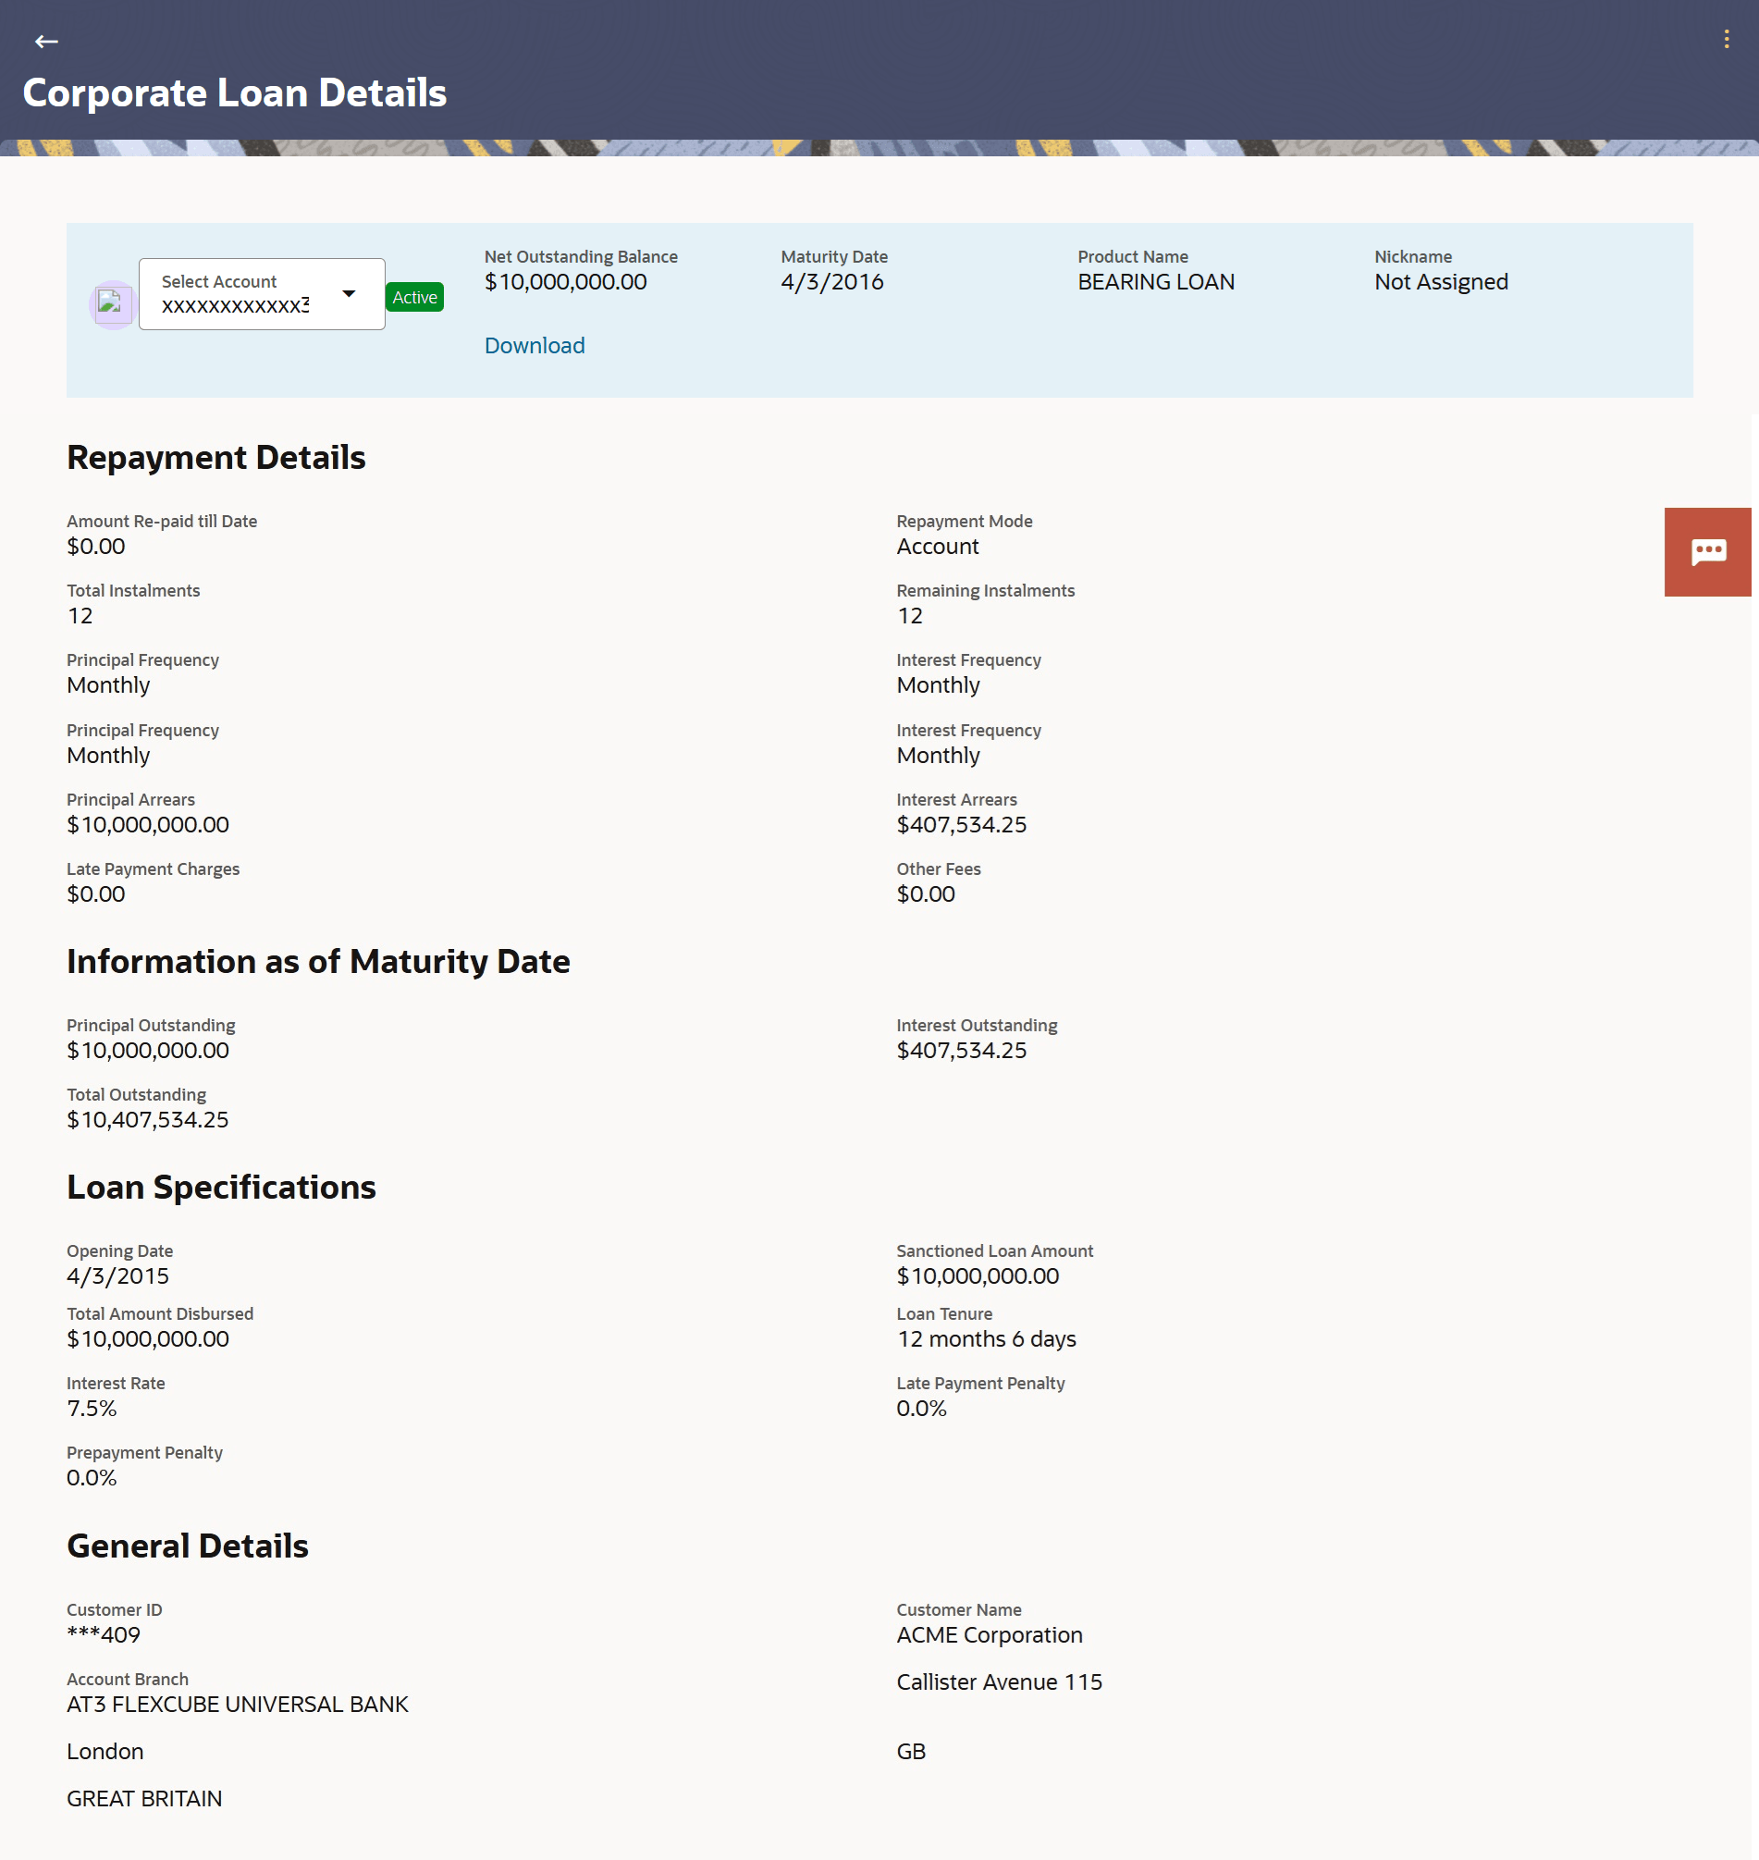Click the Download link
Viewport: 1759px width, 1860px height.
point(535,346)
